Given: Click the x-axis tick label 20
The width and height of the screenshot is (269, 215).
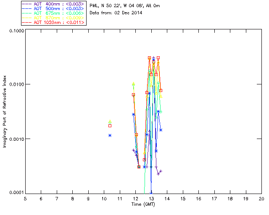Looking at the screenshot, I should [x=261, y=199].
